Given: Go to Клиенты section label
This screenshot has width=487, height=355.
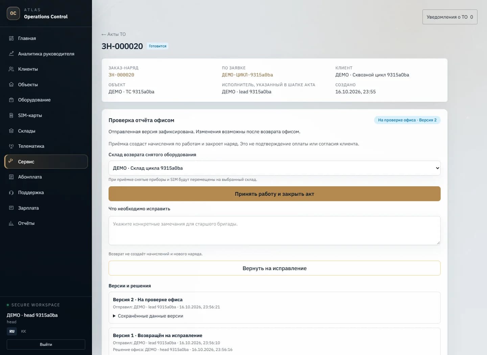Looking at the screenshot, I should point(28,69).
